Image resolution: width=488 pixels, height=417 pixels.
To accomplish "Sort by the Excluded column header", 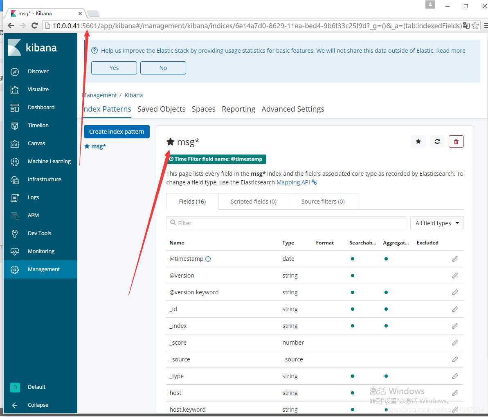I will [x=427, y=243].
